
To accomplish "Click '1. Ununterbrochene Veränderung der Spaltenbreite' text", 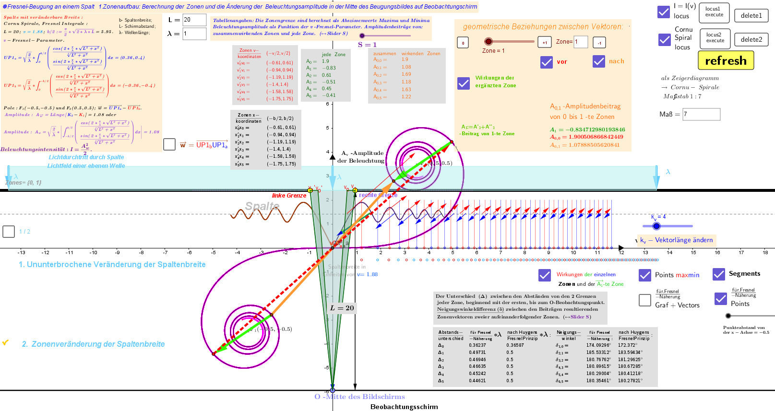I will pyautogui.click(x=112, y=264).
